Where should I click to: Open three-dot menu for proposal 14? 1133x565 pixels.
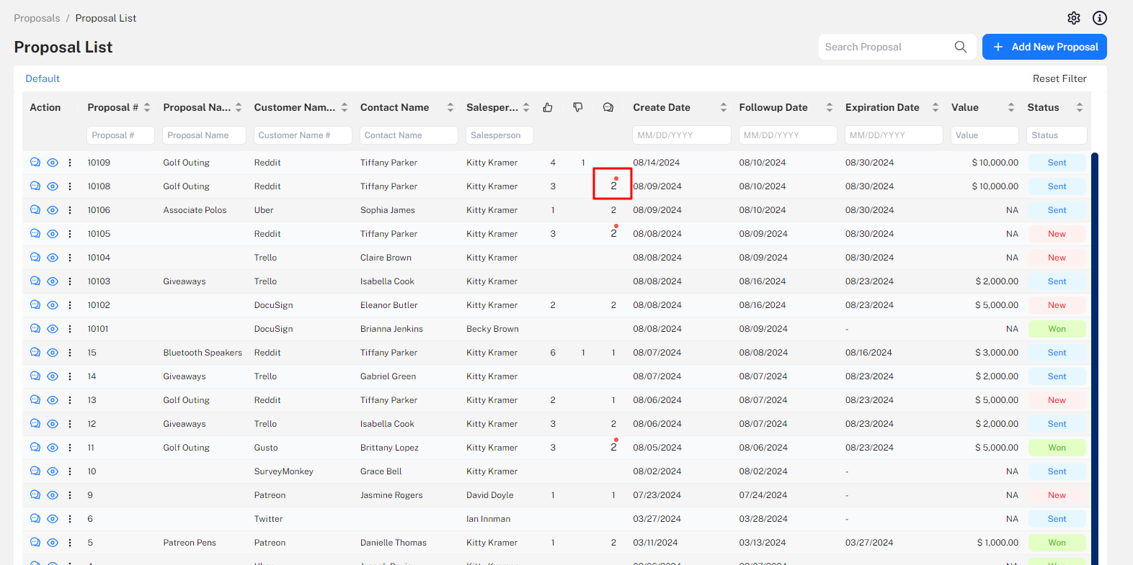pyautogui.click(x=70, y=376)
